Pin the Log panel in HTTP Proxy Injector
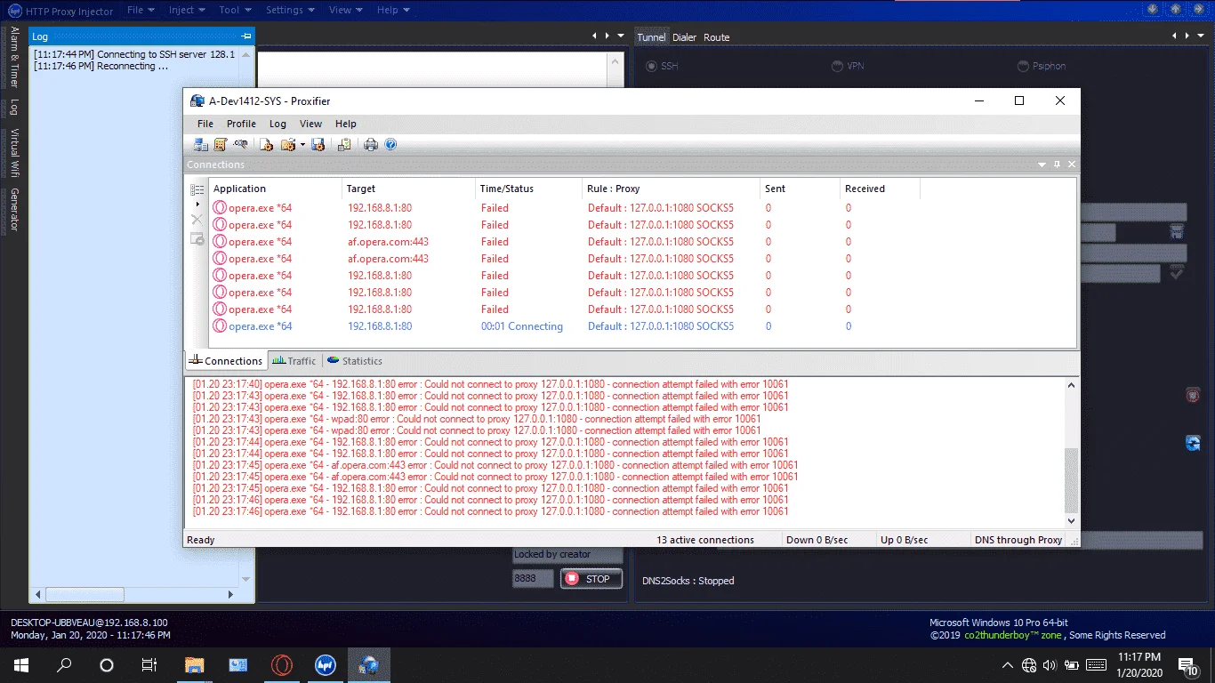1215x683 pixels. pyautogui.click(x=246, y=36)
